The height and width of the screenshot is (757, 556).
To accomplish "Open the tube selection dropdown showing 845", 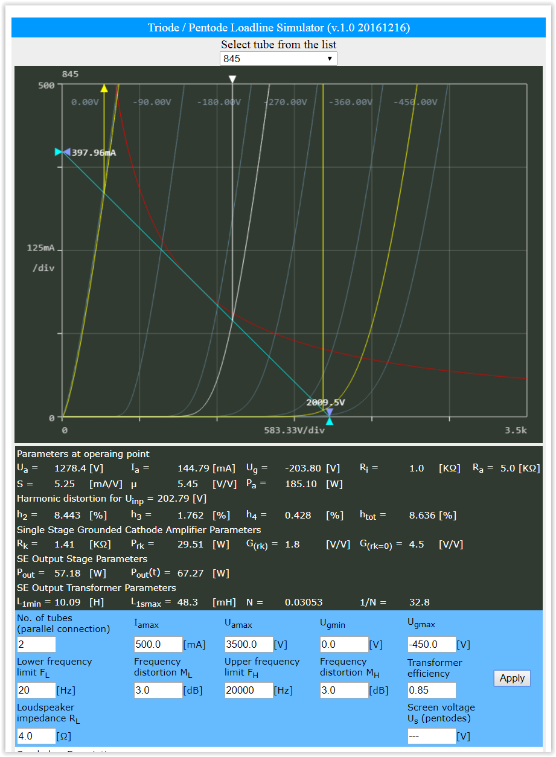I will 278,59.
